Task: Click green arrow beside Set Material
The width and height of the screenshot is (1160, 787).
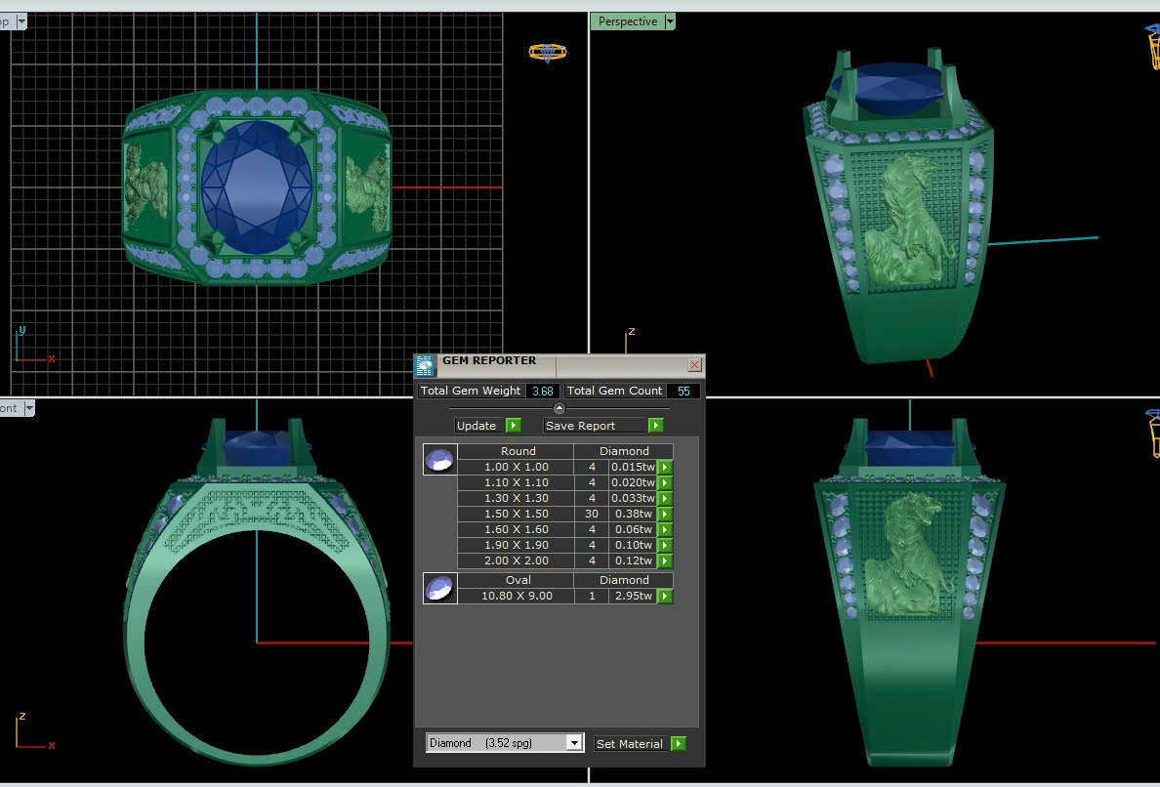Action: click(x=679, y=744)
